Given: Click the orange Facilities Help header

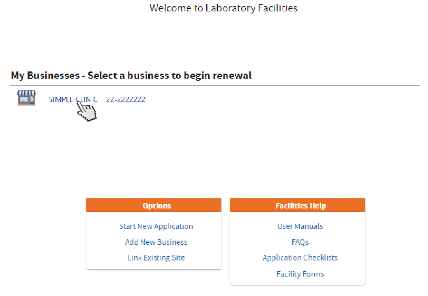Looking at the screenshot, I should tap(298, 206).
